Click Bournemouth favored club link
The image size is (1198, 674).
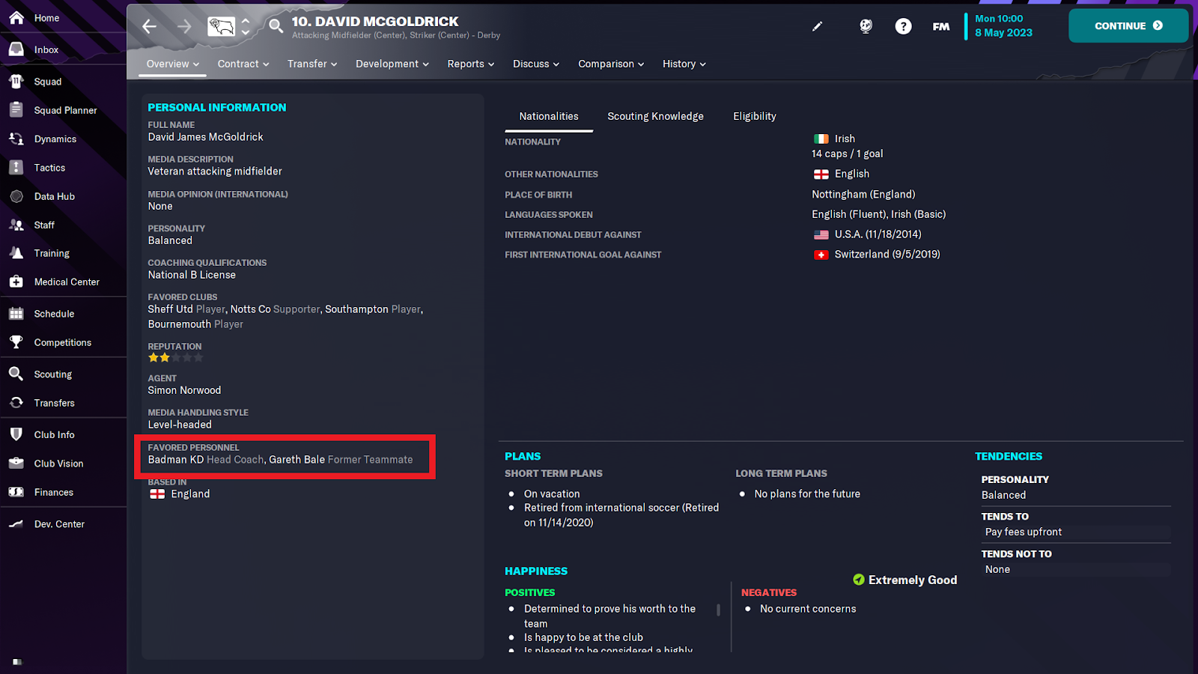(180, 324)
